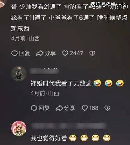Tap 回复 text under 裸婚时代 comment
This screenshot has height=145, width=130.
44,108
